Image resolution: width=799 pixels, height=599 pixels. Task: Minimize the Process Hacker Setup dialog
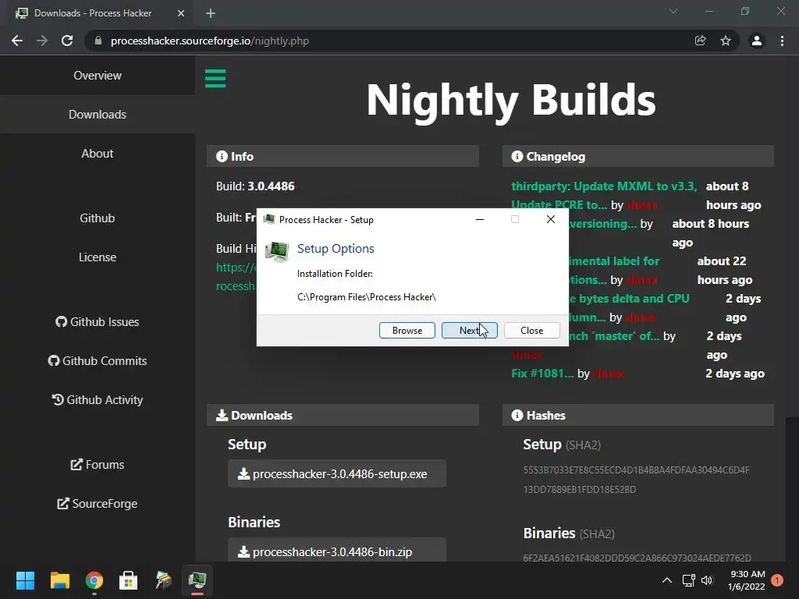tap(480, 219)
